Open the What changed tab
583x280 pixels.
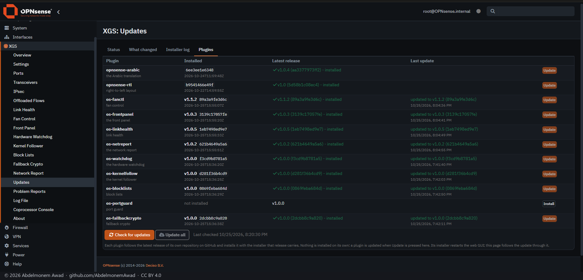pyautogui.click(x=143, y=50)
